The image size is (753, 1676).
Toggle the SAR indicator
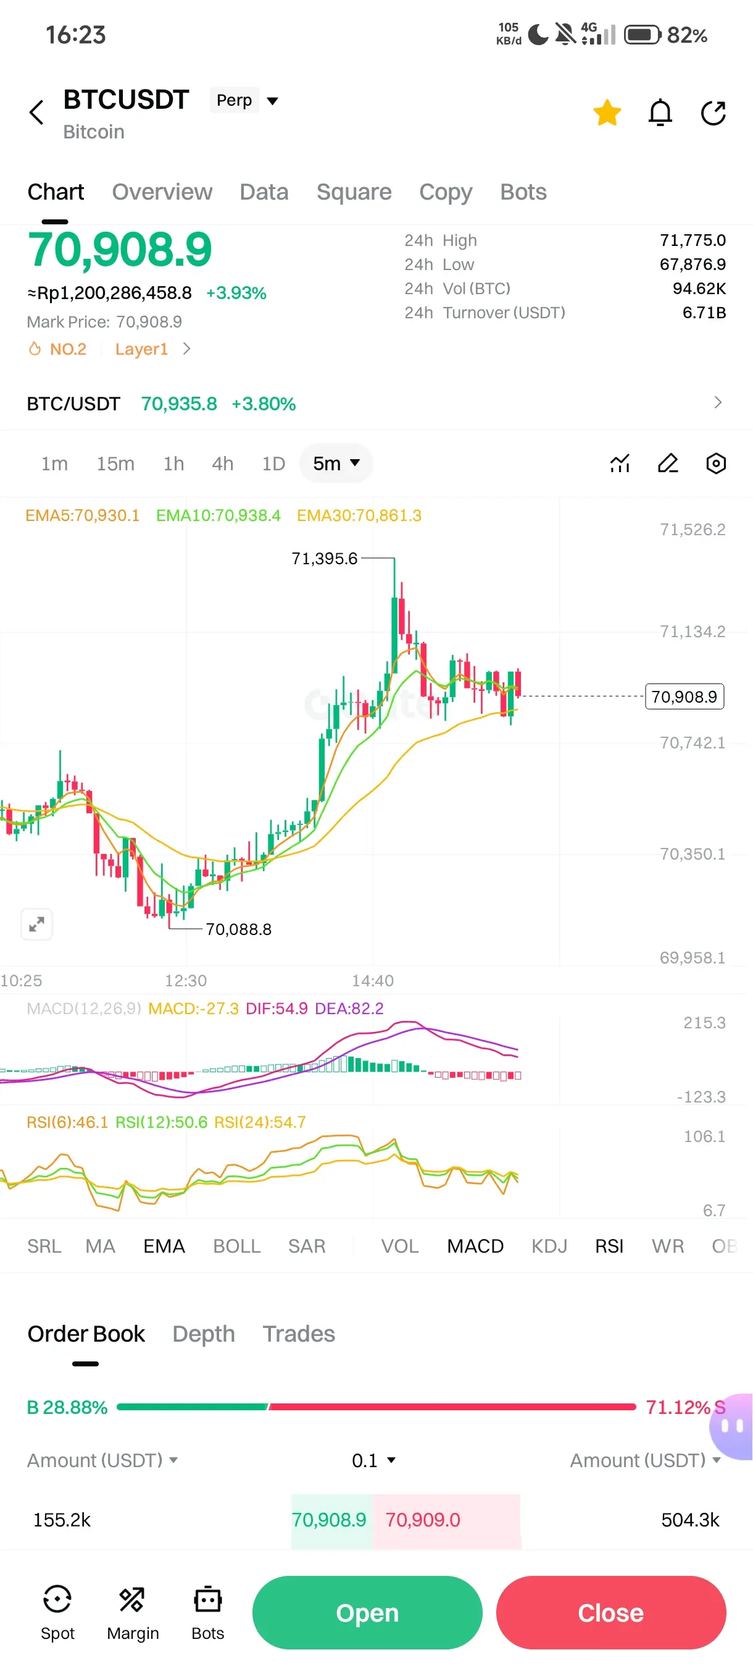tap(307, 1246)
